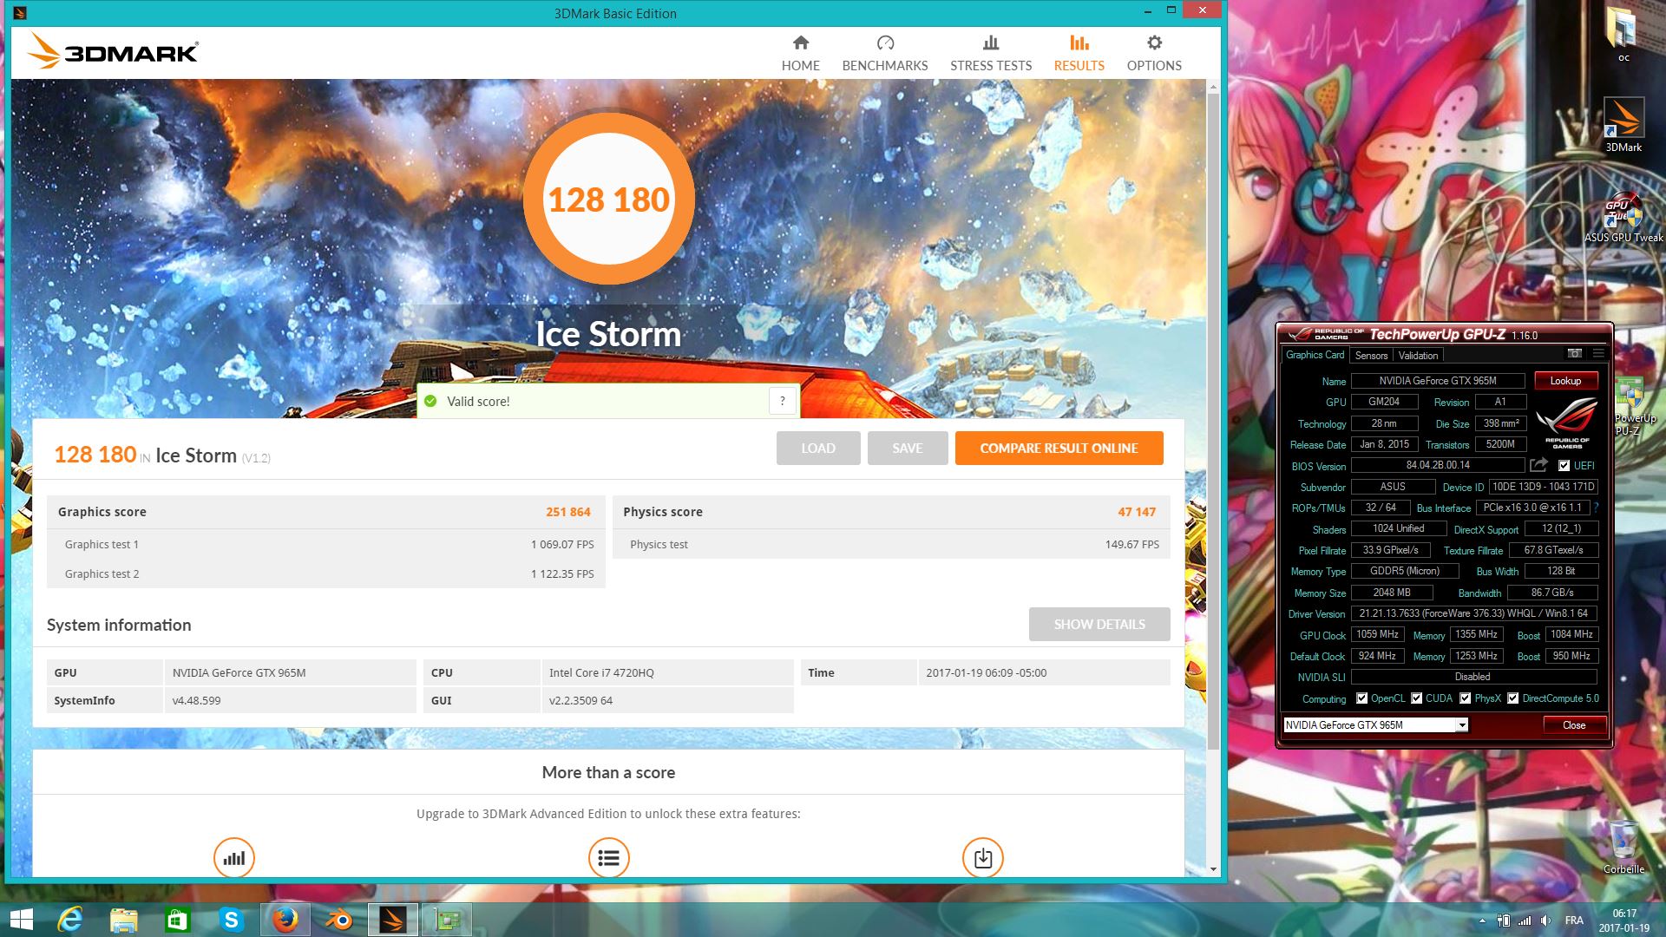The width and height of the screenshot is (1666, 937).
Task: Click the LOAD result button
Action: click(x=818, y=448)
